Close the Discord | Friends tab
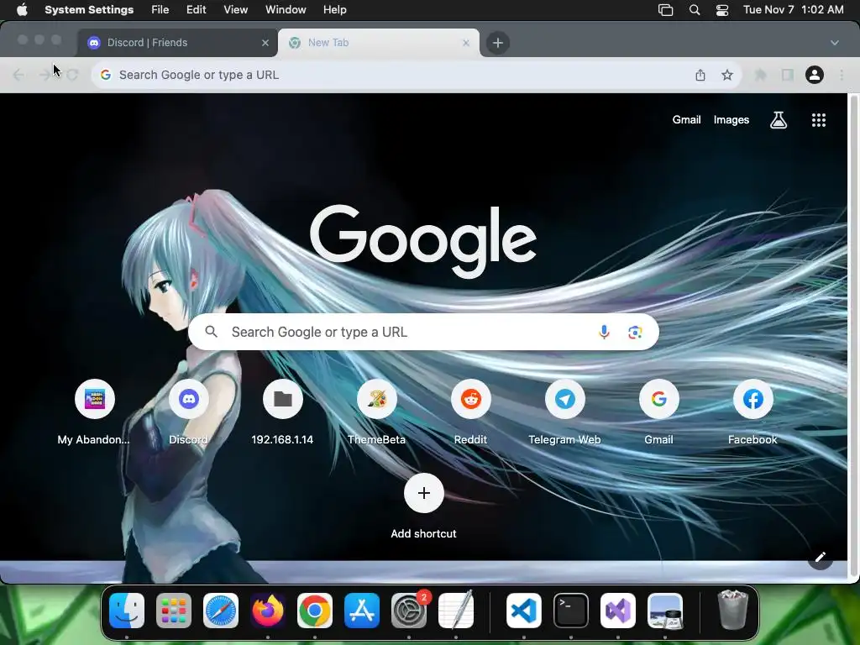 pos(265,43)
